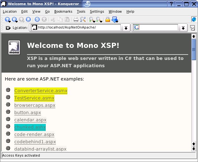Viewport: 198px width, 162px height.
Task: Click the animated KDE gear icon
Action: tap(194, 19)
